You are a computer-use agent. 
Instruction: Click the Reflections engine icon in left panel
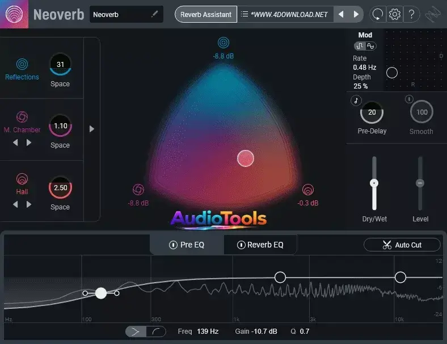coord(22,64)
